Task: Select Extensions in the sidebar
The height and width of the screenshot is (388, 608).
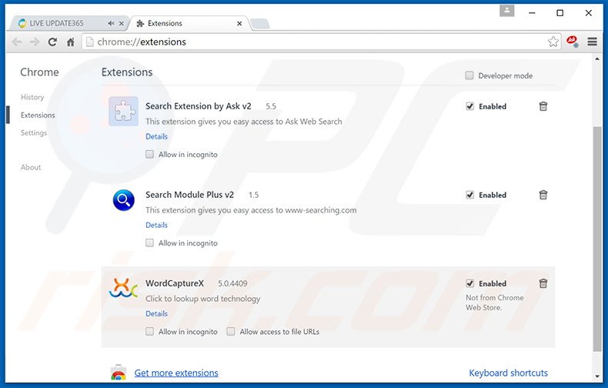Action: [38, 115]
